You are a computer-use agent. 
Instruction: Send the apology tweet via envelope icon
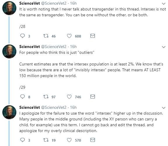pyautogui.click(x=93, y=140)
